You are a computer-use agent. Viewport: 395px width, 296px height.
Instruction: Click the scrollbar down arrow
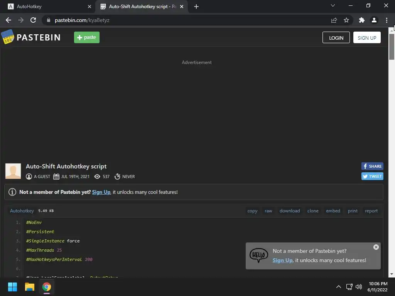pyautogui.click(x=392, y=274)
